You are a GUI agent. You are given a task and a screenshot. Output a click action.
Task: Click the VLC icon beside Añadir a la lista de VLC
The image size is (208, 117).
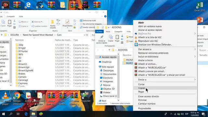pos(136,37)
